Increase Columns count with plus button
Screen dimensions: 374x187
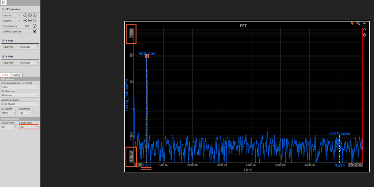coord(30,21)
